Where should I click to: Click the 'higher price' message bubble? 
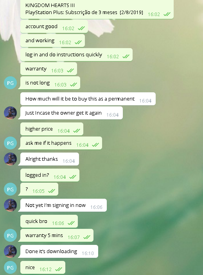52,129
